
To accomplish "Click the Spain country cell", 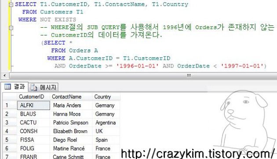I will (x=106, y=140).
